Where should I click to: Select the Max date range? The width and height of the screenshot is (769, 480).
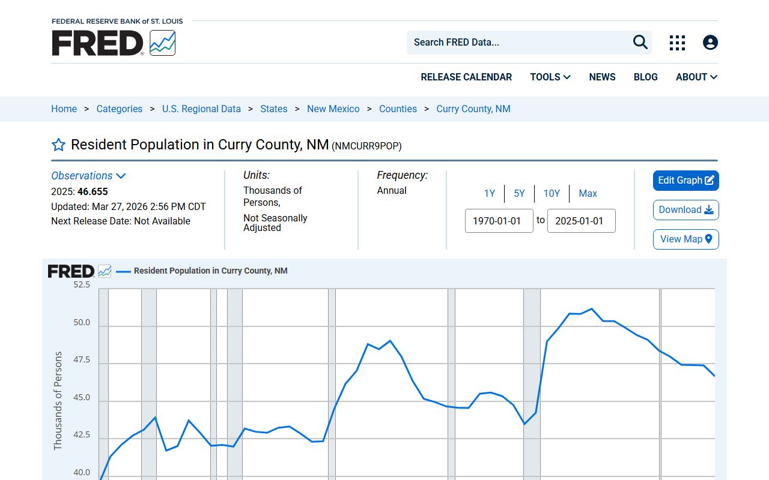[x=588, y=193]
